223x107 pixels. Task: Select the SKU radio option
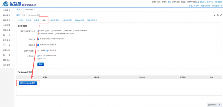(x=46, y=31)
